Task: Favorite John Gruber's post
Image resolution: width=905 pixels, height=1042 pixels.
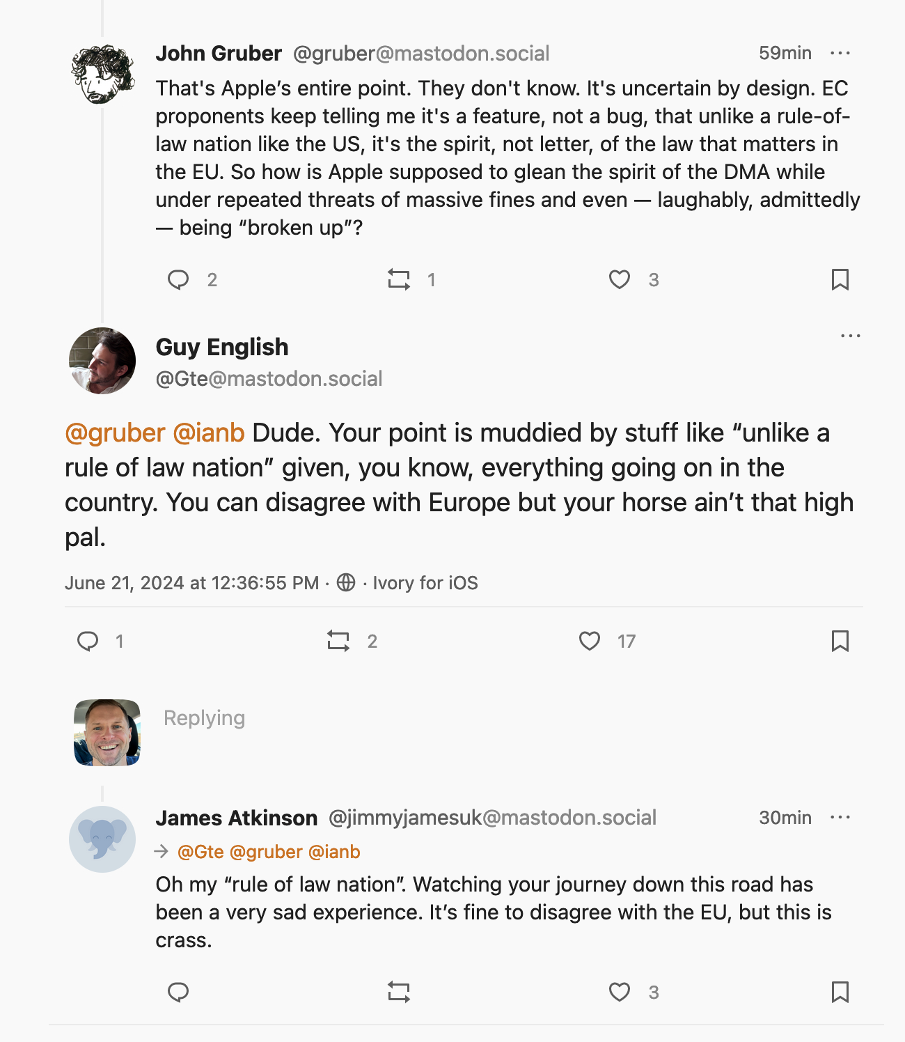Action: (x=619, y=280)
